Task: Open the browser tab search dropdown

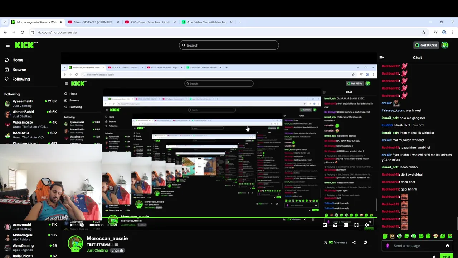Action: [x=5, y=22]
